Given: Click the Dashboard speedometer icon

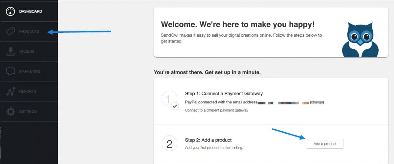Looking at the screenshot, I should [11, 11].
